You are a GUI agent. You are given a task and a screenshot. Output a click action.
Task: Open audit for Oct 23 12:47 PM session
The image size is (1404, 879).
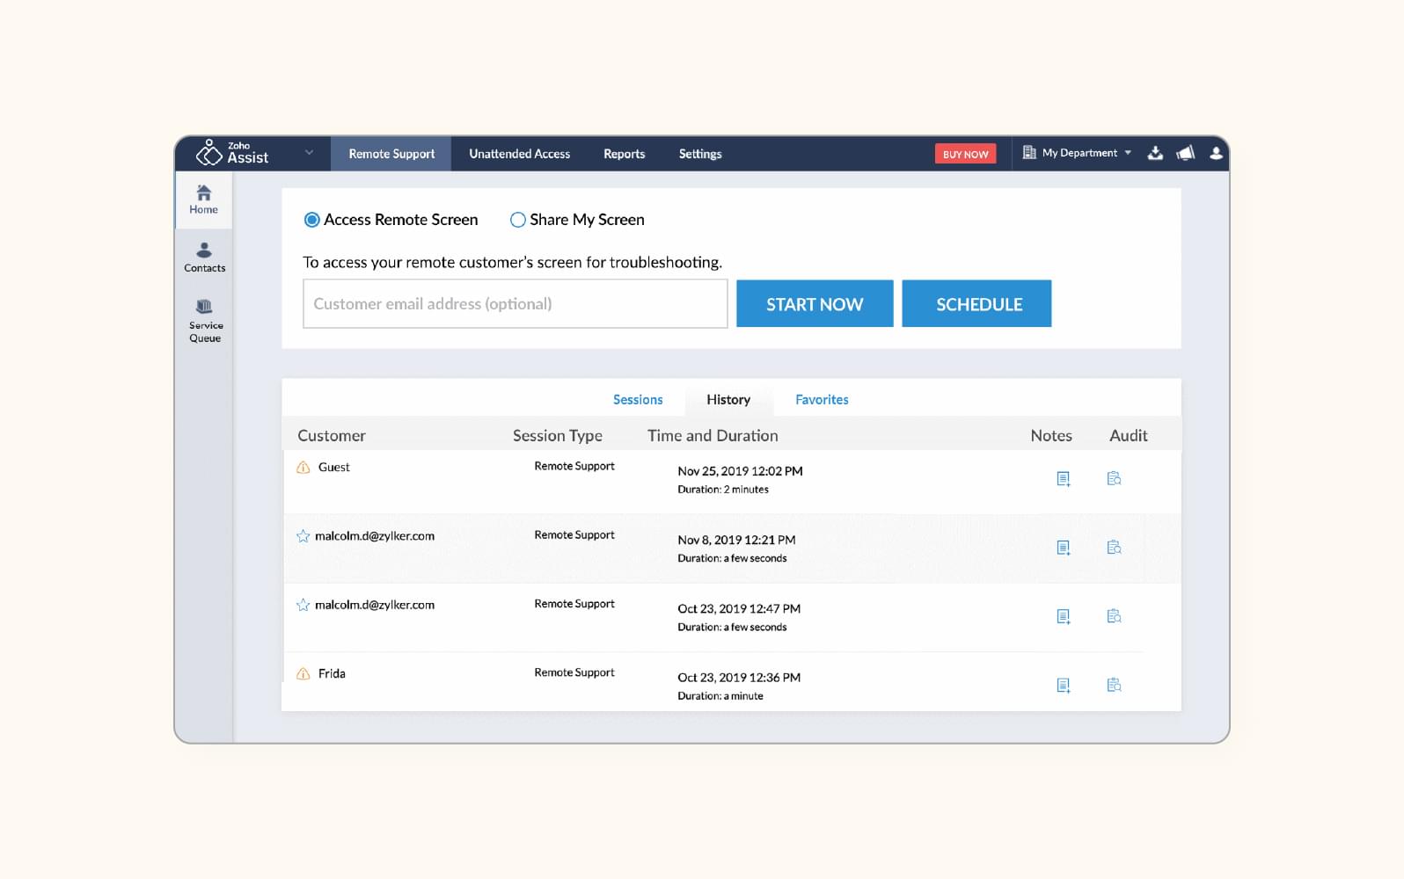coord(1114,615)
